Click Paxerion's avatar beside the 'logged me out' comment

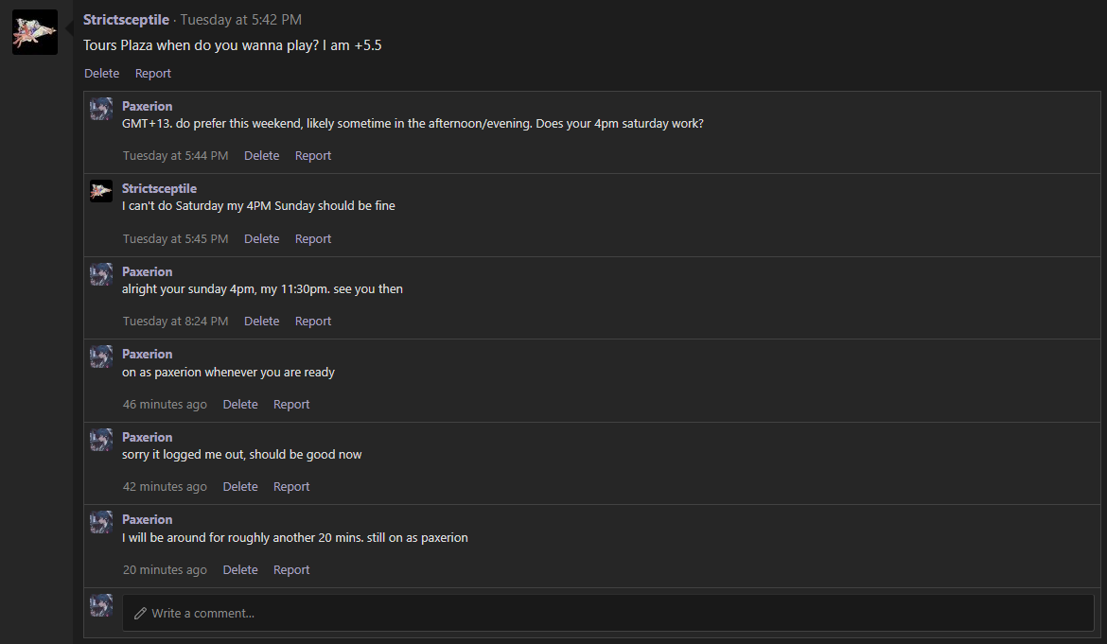(x=101, y=440)
